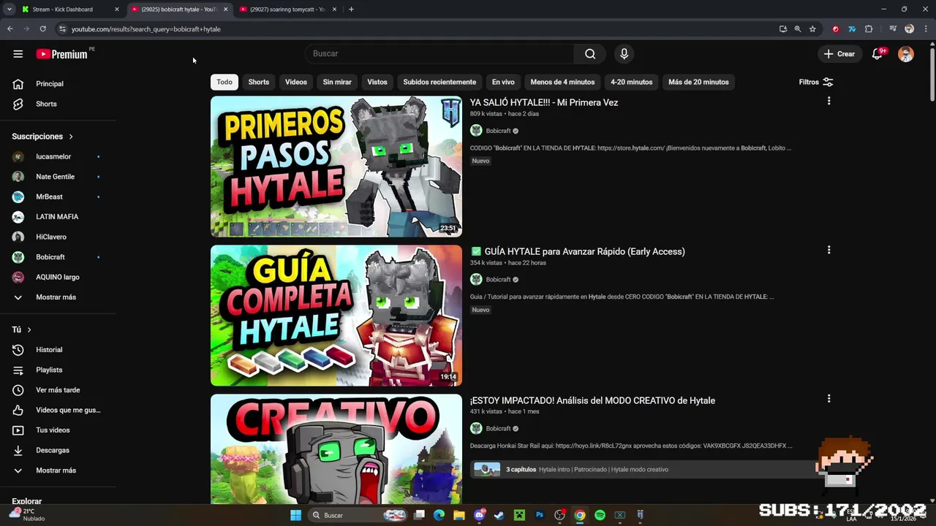Image resolution: width=936 pixels, height=526 pixels.
Task: Open the YouTube account avatar menu
Action: pos(905,54)
